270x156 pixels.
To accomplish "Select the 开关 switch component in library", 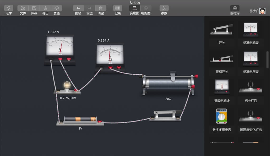I will click(221, 30).
